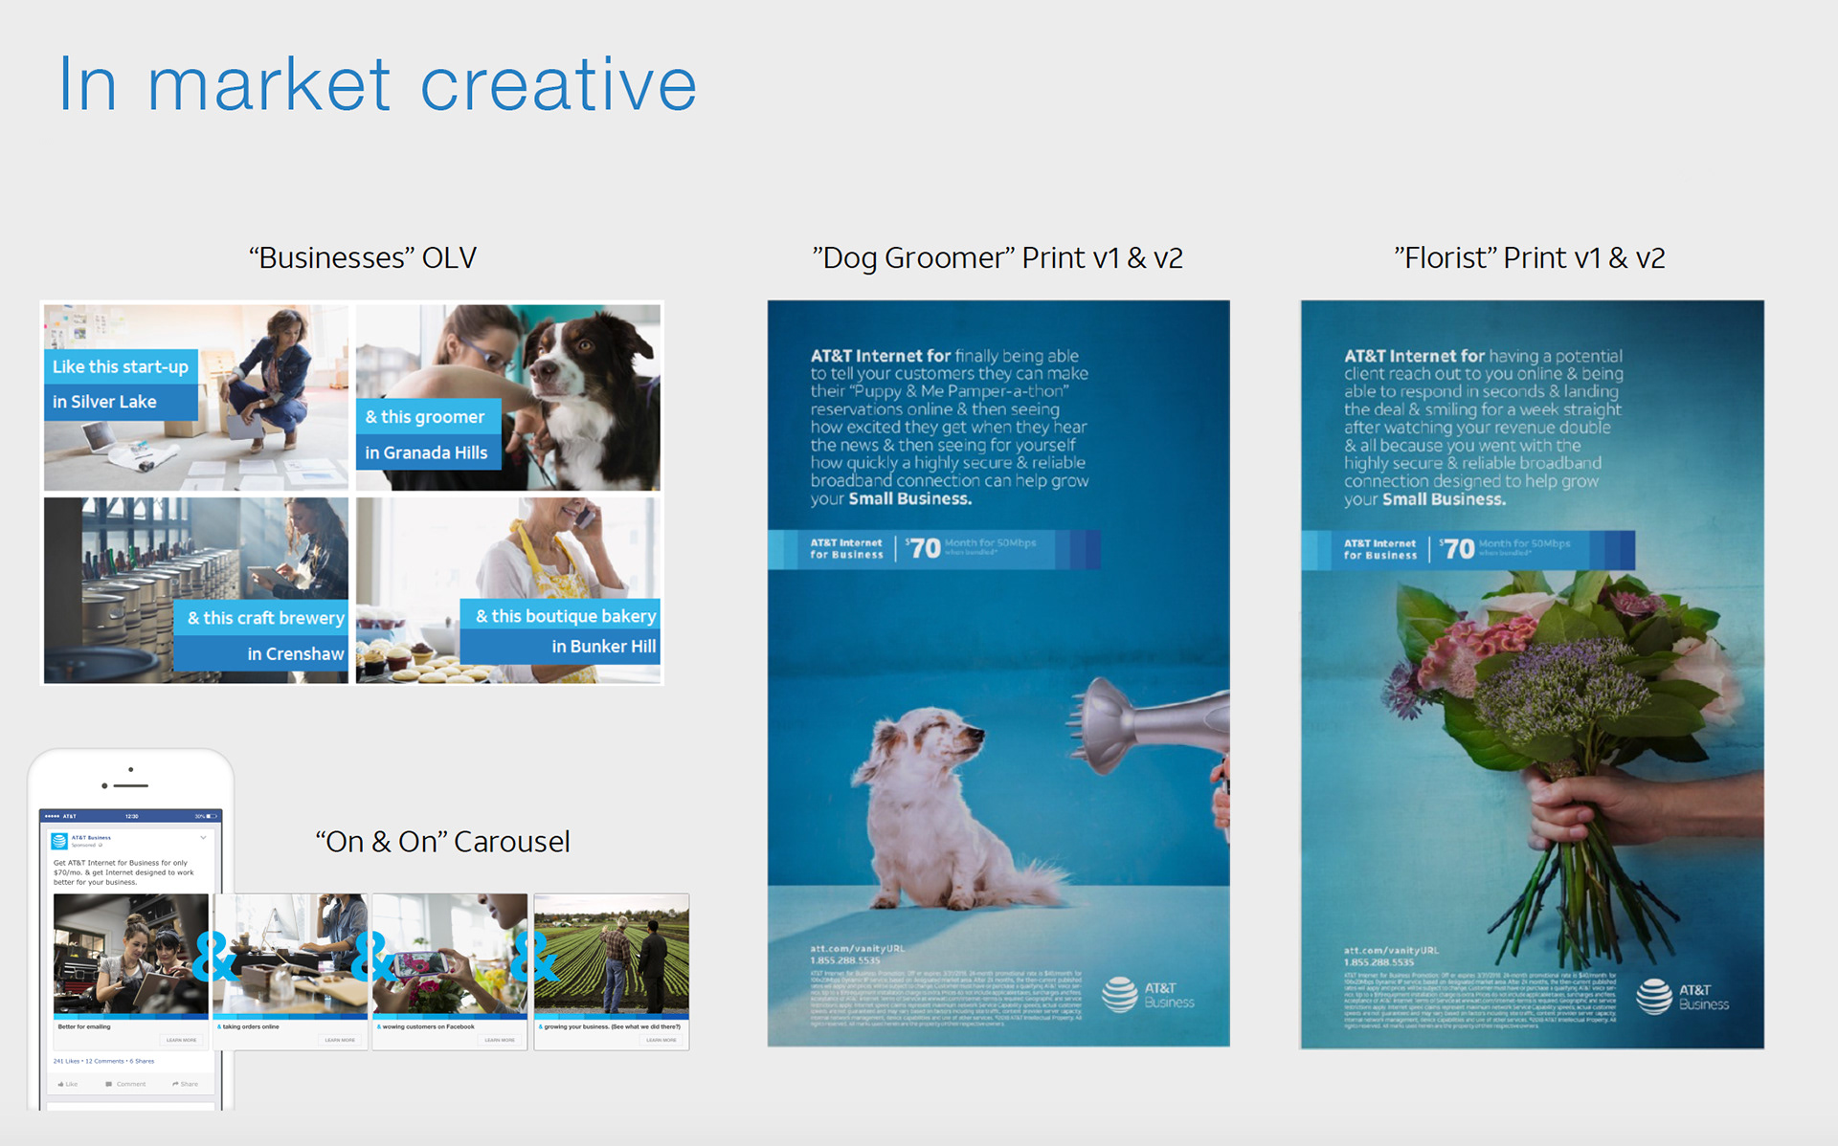The height and width of the screenshot is (1146, 1838).
Task: Tap the Like button on the phone post
Action: [68, 1084]
